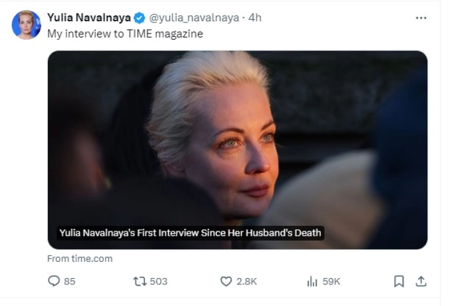Open the view analytics bar chart icon

(312, 282)
